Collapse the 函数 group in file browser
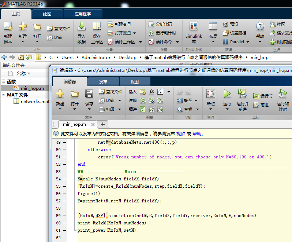This screenshot has width=292, height=242. tap(3, 81)
